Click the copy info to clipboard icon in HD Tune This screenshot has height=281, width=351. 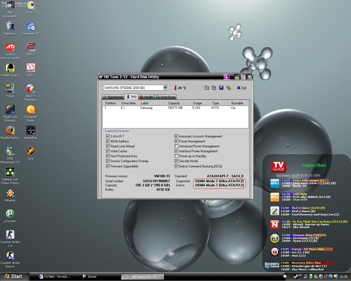[x=206, y=88]
